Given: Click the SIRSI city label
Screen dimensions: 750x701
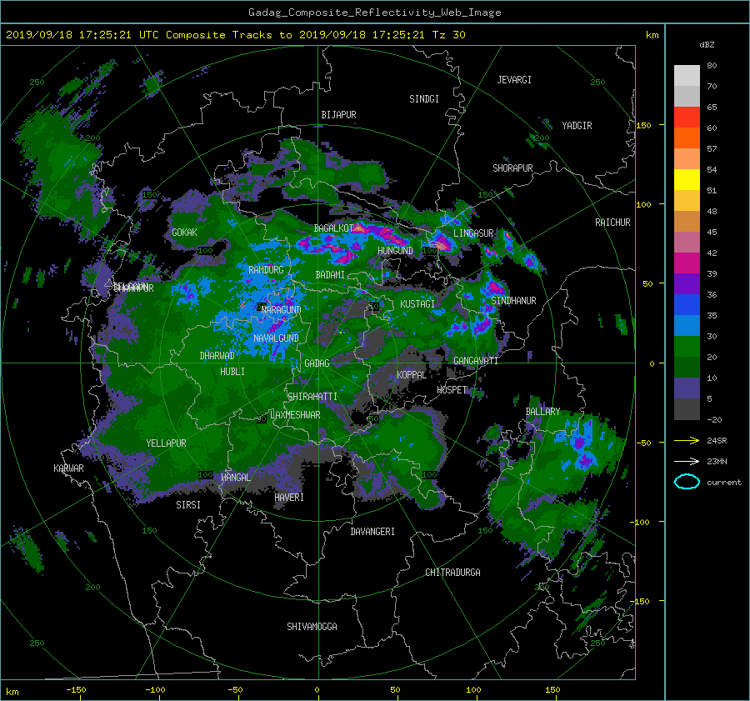Looking at the screenshot, I should pyautogui.click(x=188, y=505).
